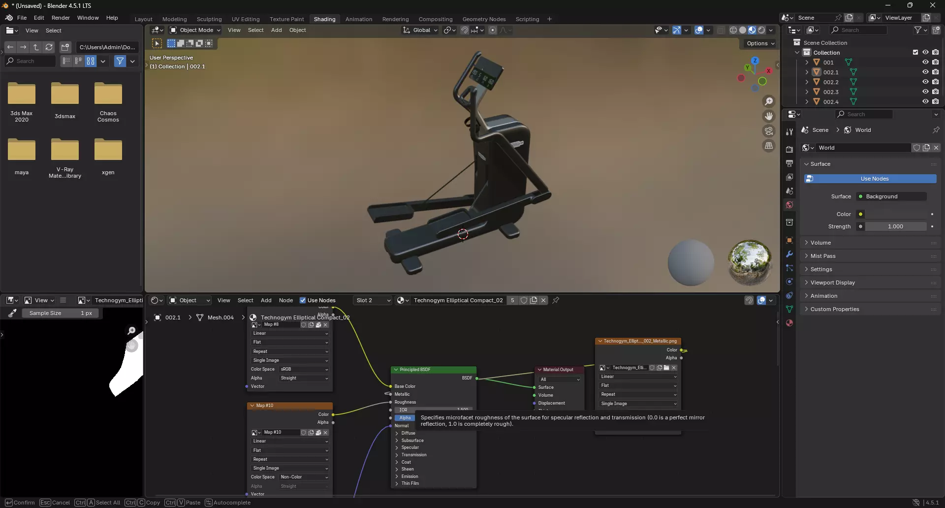Toggle Collection exclude checkbox in outliner
Viewport: 945px width, 508px height.
point(915,53)
